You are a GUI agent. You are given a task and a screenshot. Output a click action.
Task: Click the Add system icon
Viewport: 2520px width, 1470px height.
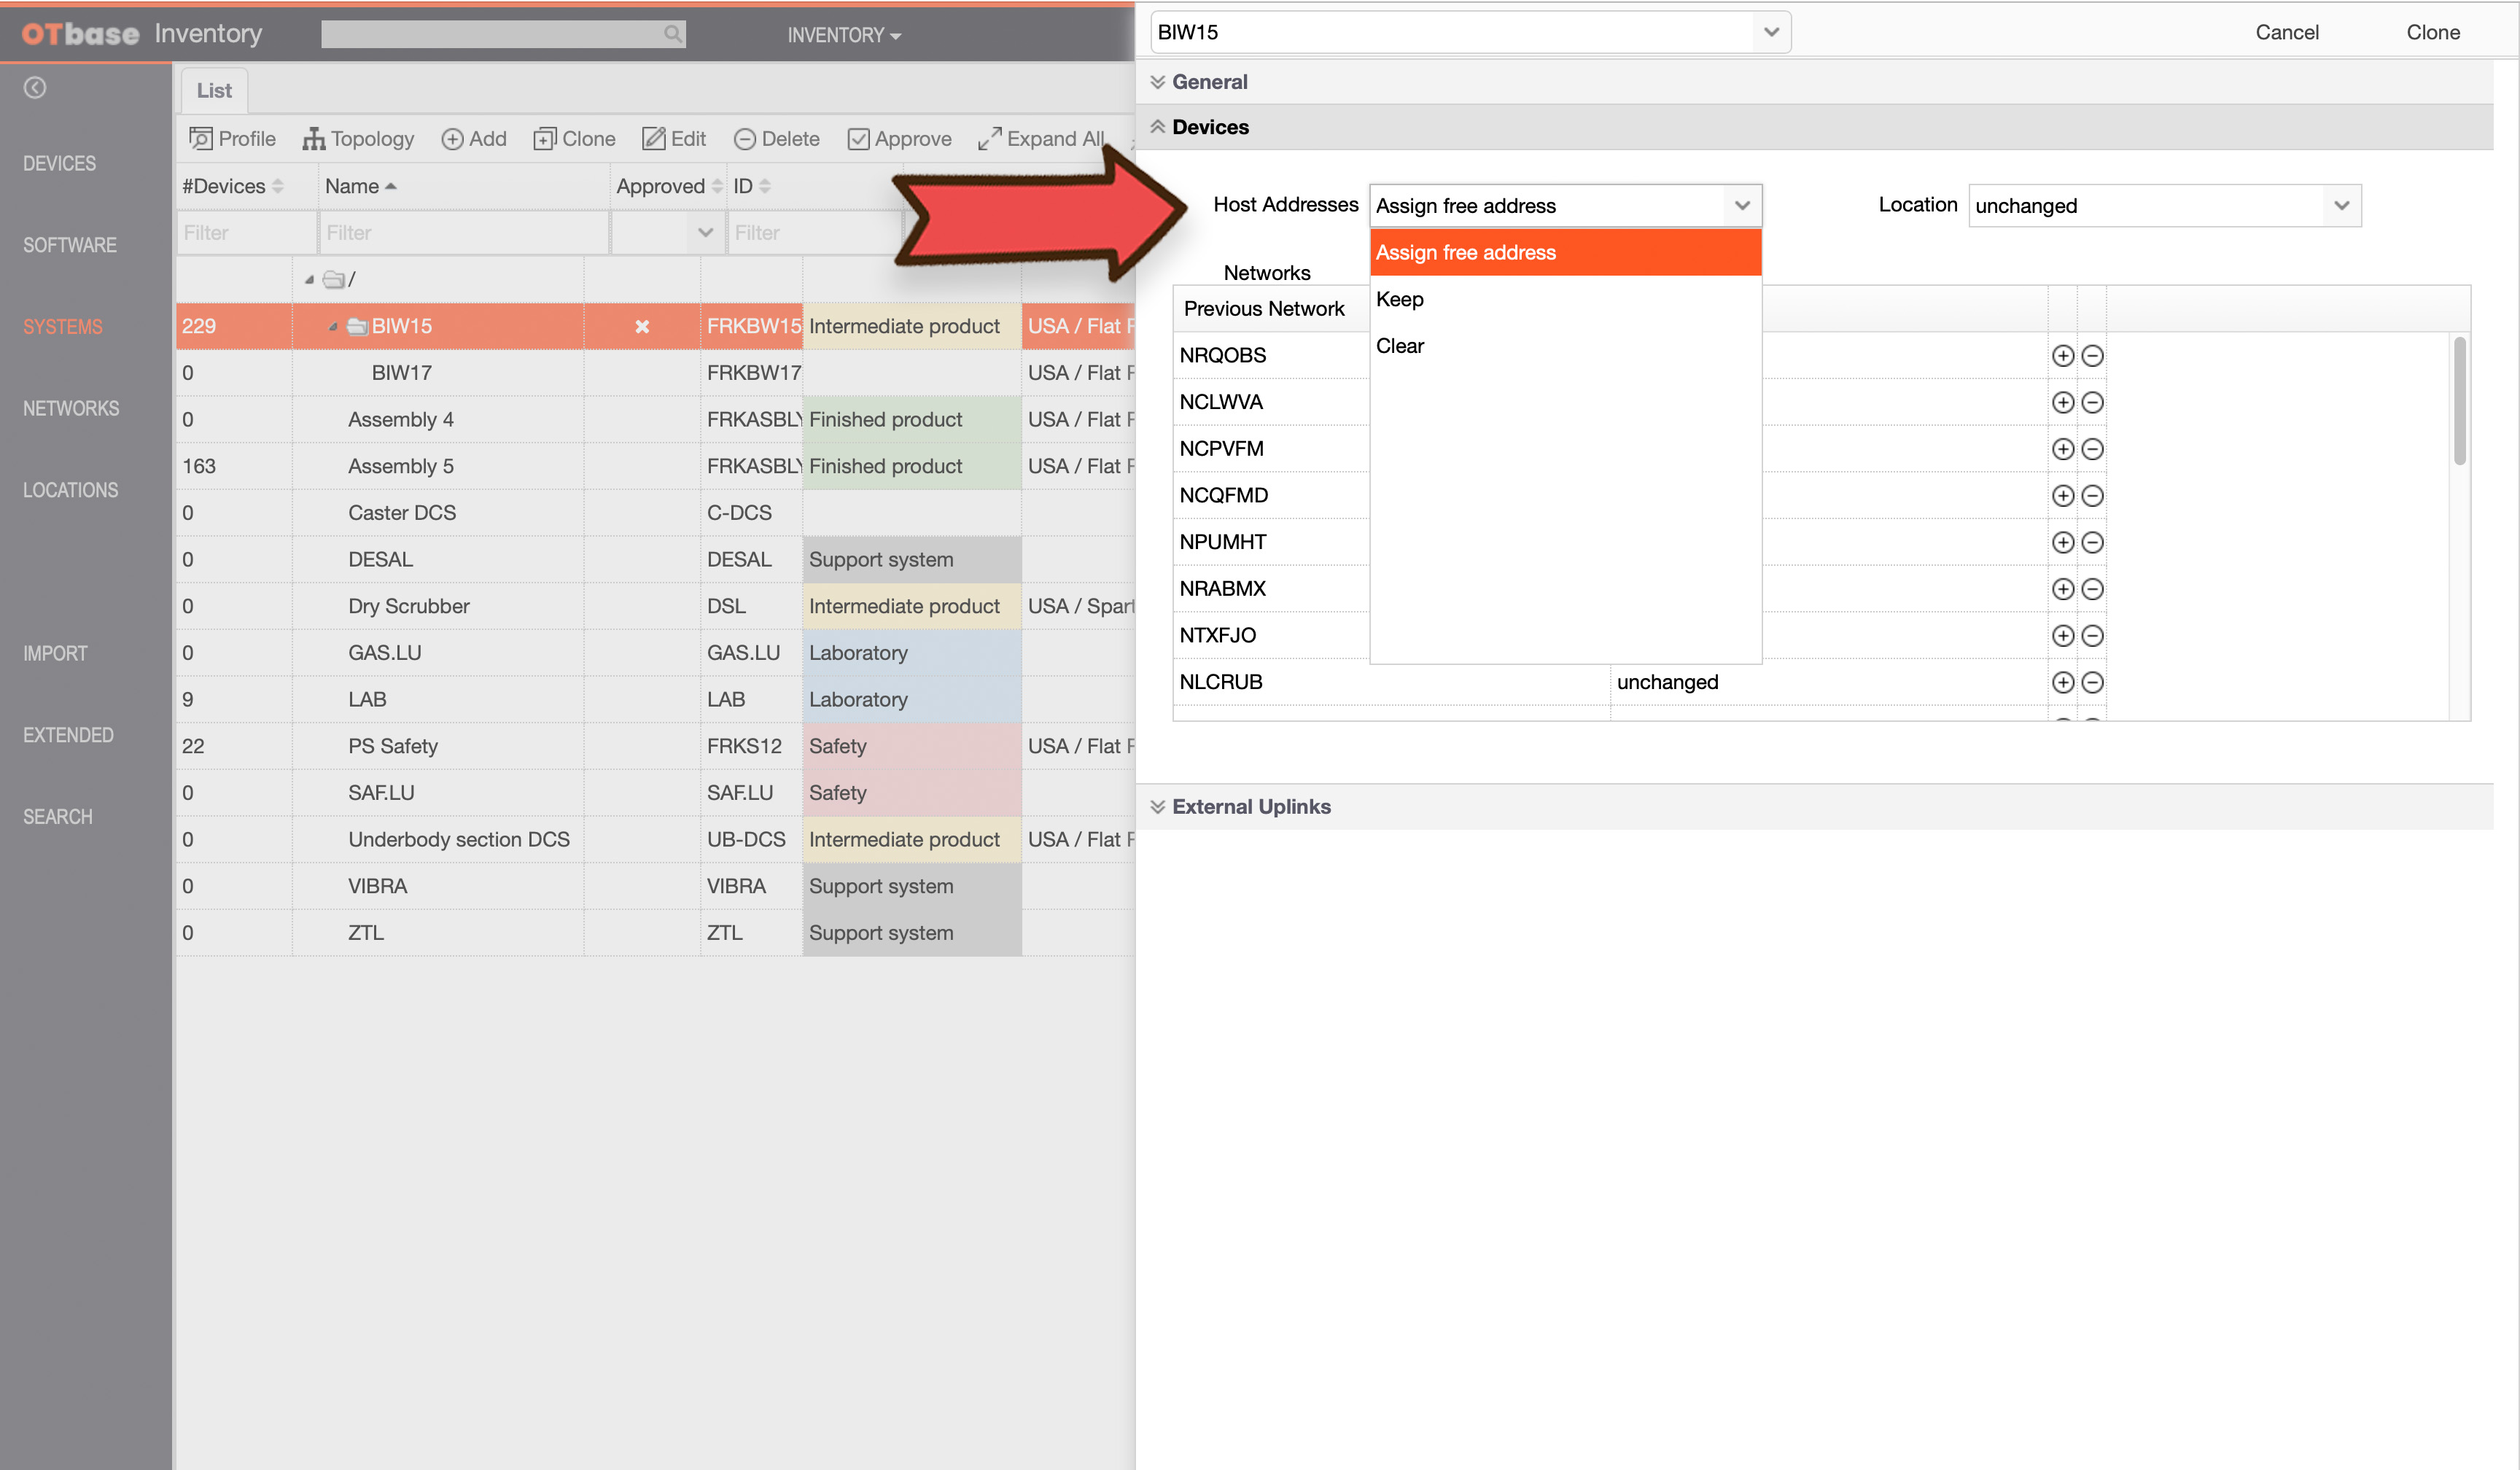coord(452,139)
